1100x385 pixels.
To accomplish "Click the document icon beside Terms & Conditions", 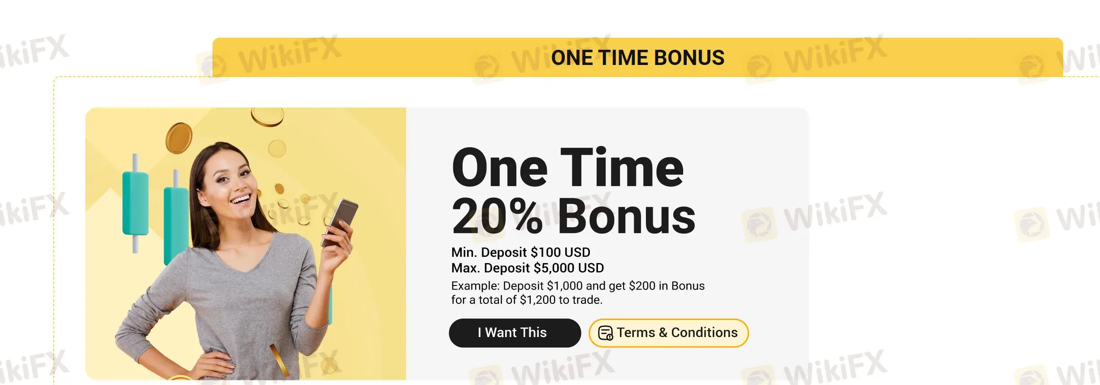I will click(x=606, y=333).
